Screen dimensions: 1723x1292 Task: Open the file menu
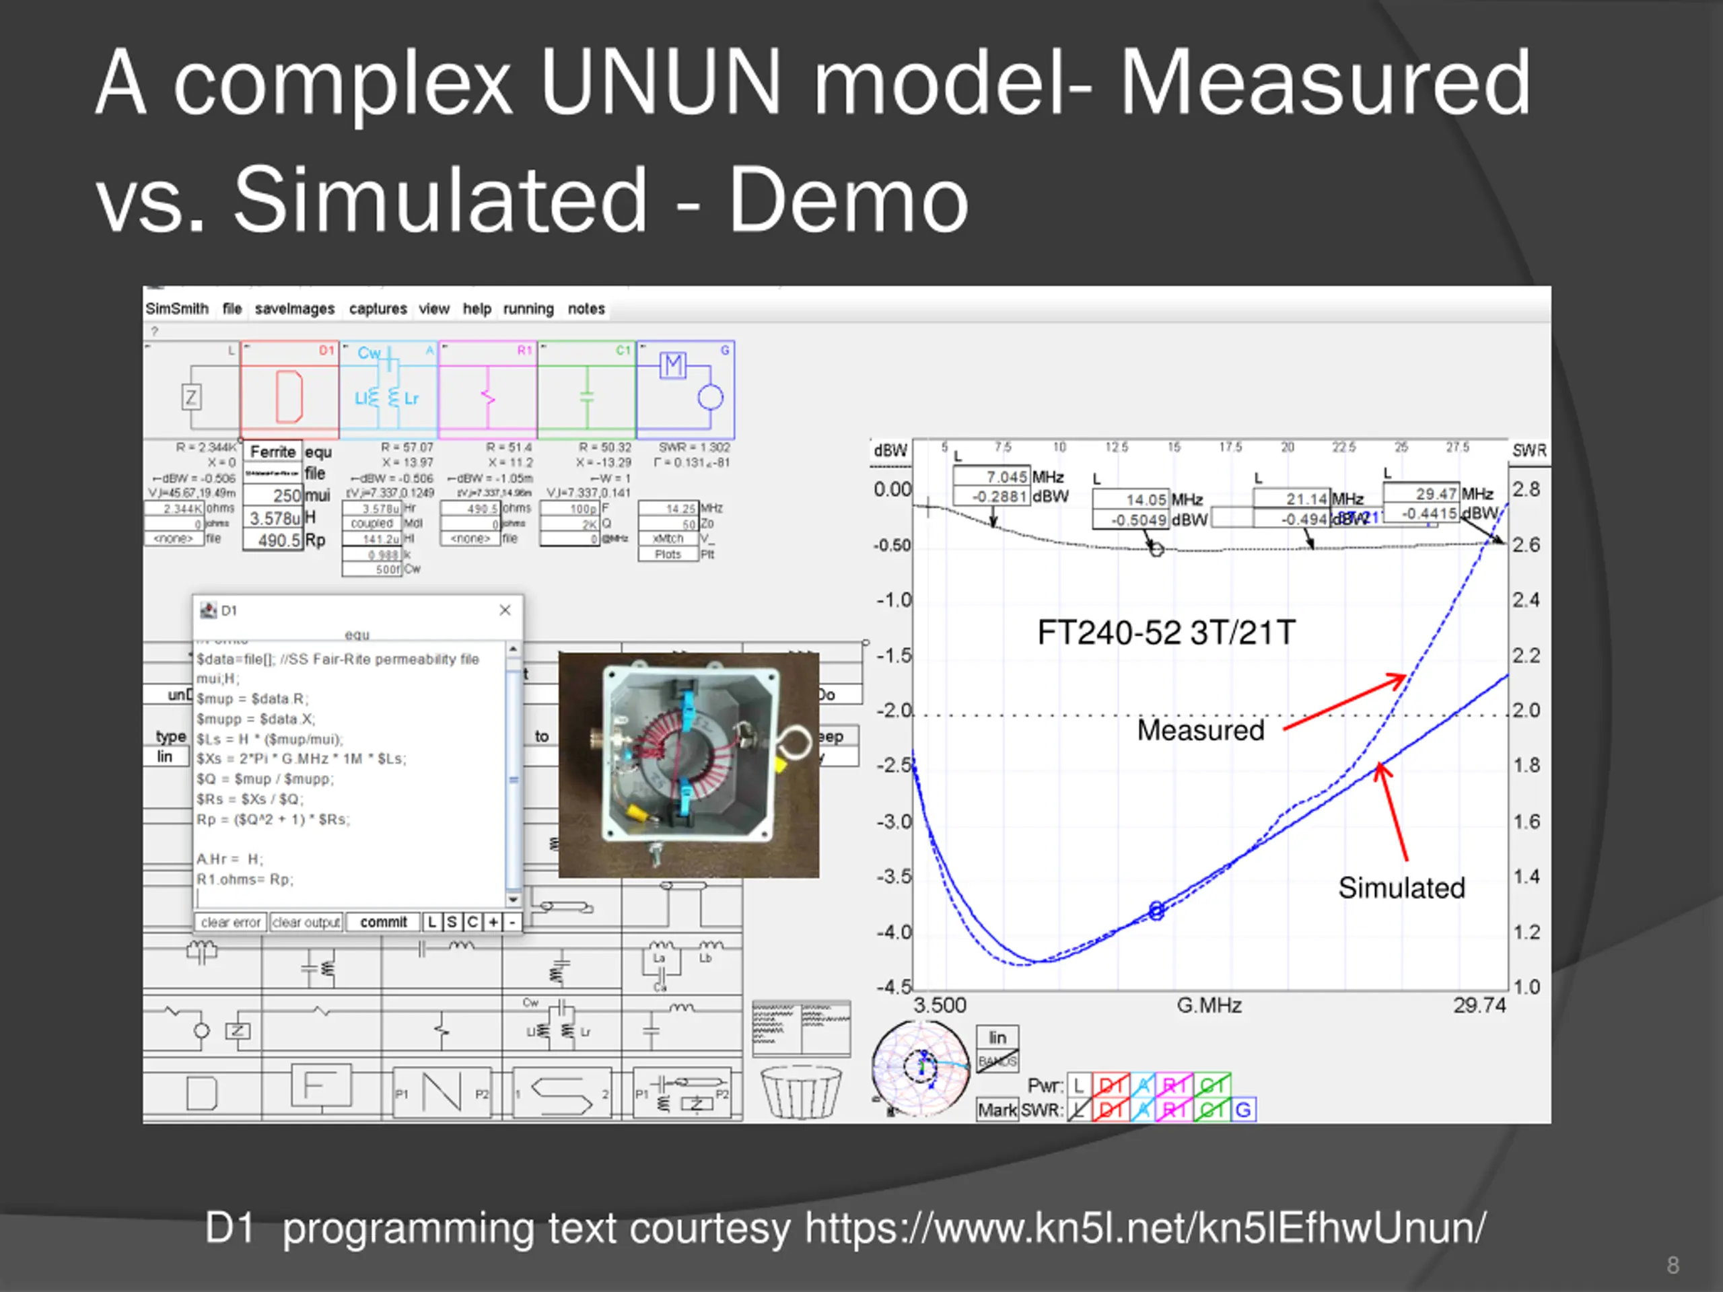(x=232, y=308)
